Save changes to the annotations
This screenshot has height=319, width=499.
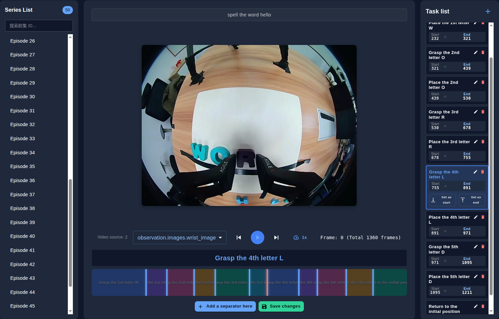281,306
